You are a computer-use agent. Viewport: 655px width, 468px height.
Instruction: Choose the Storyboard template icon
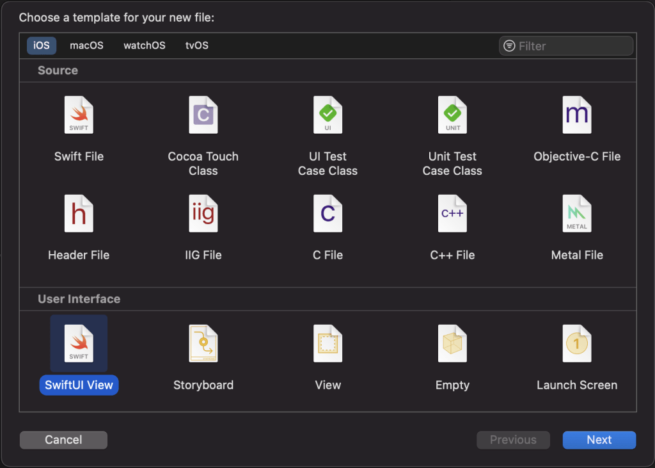203,343
